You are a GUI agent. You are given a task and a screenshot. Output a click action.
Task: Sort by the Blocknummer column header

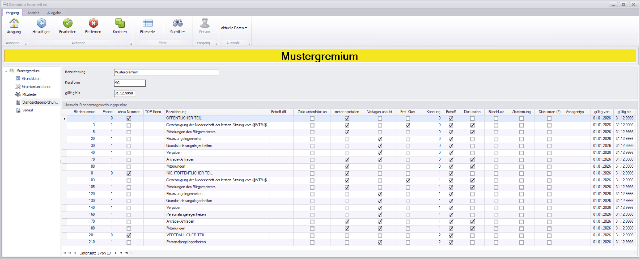point(84,112)
